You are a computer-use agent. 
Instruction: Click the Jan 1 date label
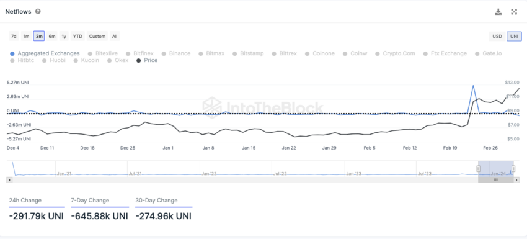click(168, 148)
